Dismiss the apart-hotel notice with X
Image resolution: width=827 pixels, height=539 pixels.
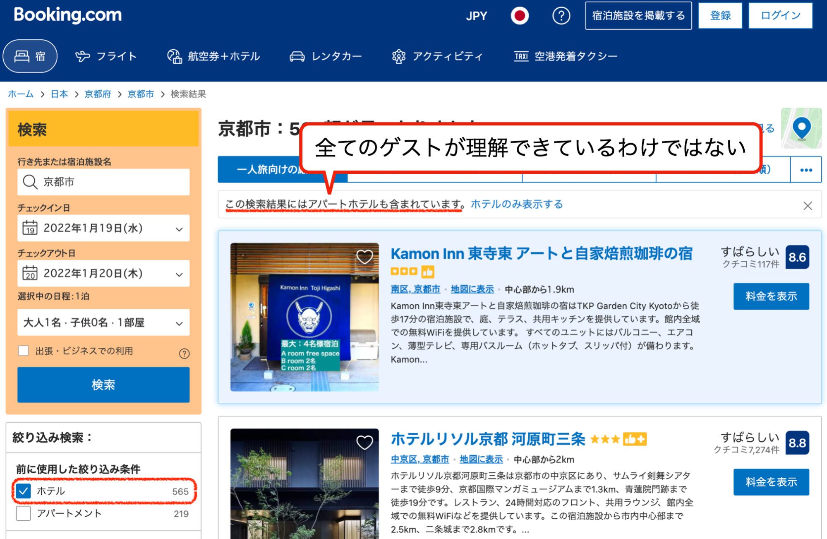808,205
